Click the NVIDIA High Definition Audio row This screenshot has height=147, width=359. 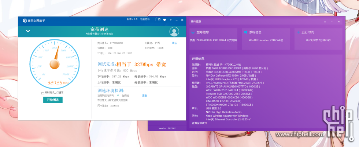point(224,112)
